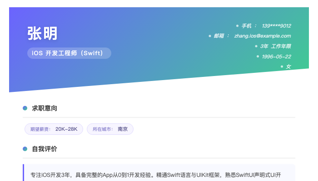The height and width of the screenshot is (181, 318).
Task: Click the birth date 1996-05-22
Action: [x=276, y=57]
